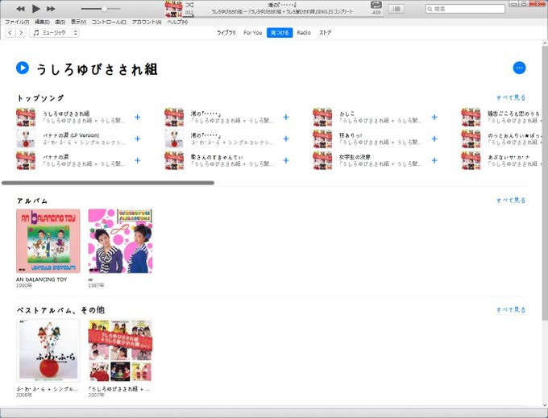Viewport: 548px width, 418px height.
Task: Switch to the ライブラリ tab
Action: click(226, 33)
